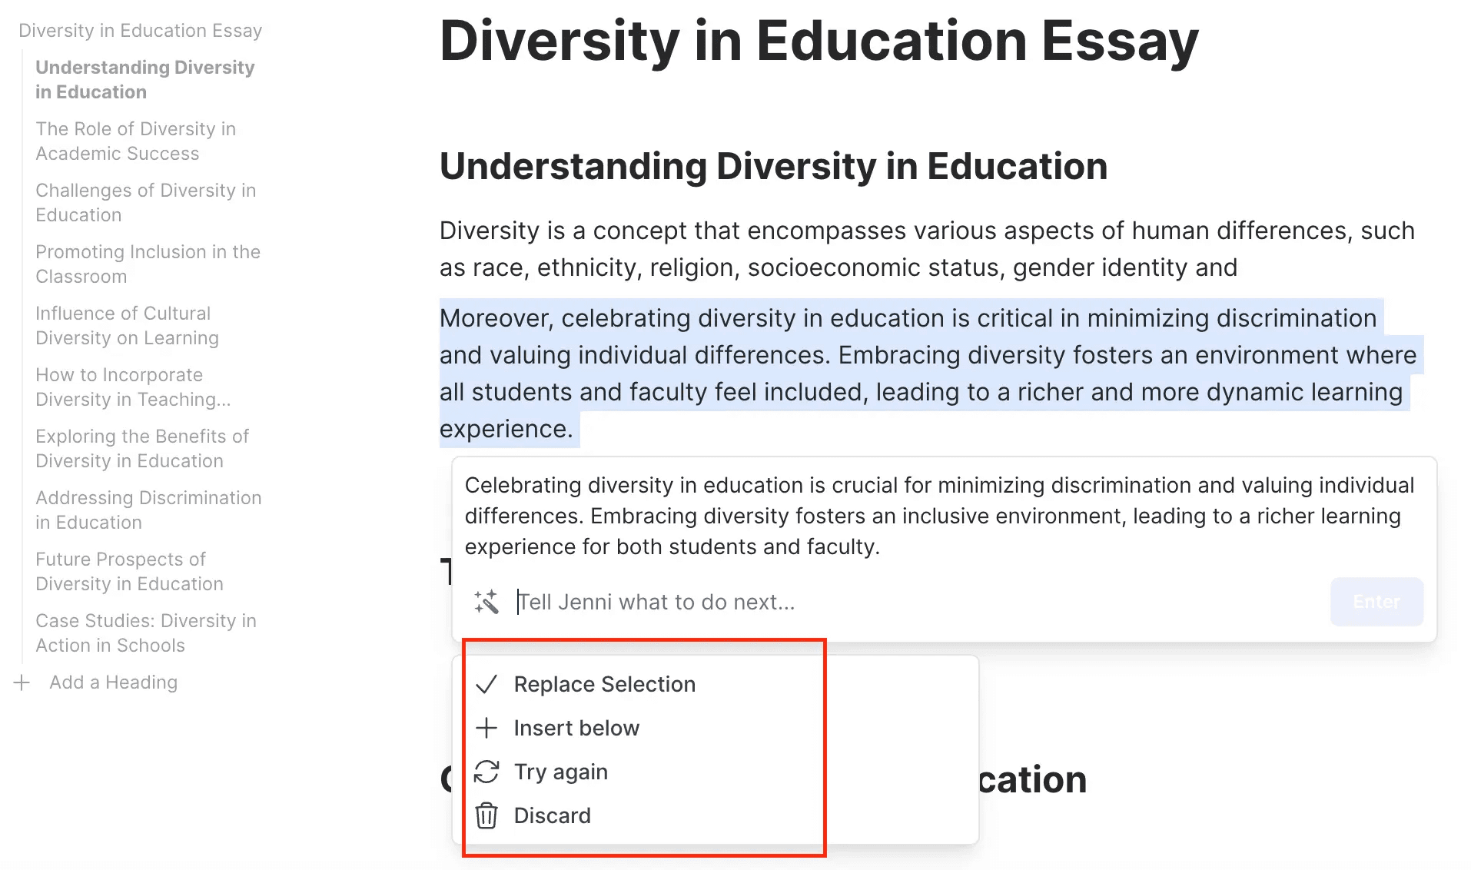Image resolution: width=1471 pixels, height=870 pixels.
Task: Click the refresh icon beside Try again
Action: click(x=486, y=772)
